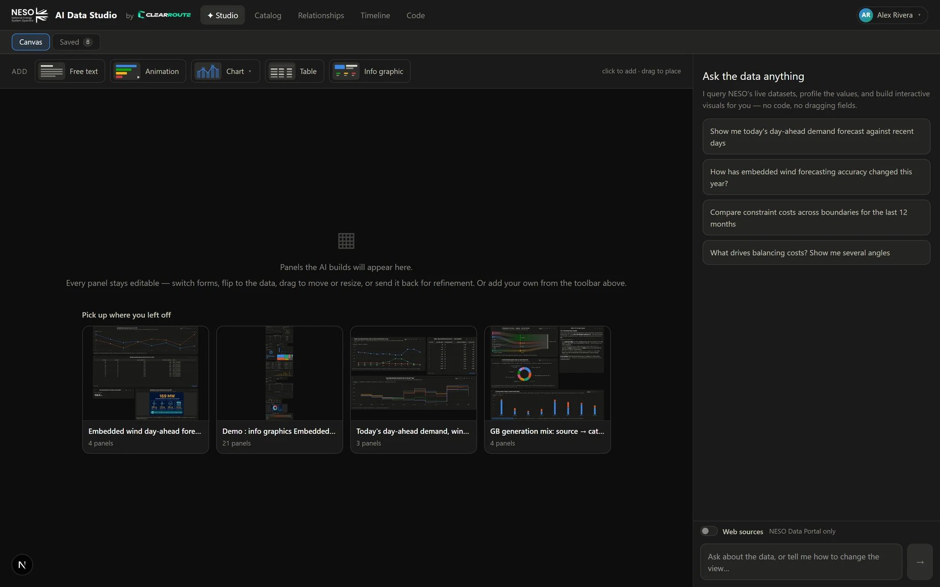Click the AI Data Studio title

coord(86,15)
